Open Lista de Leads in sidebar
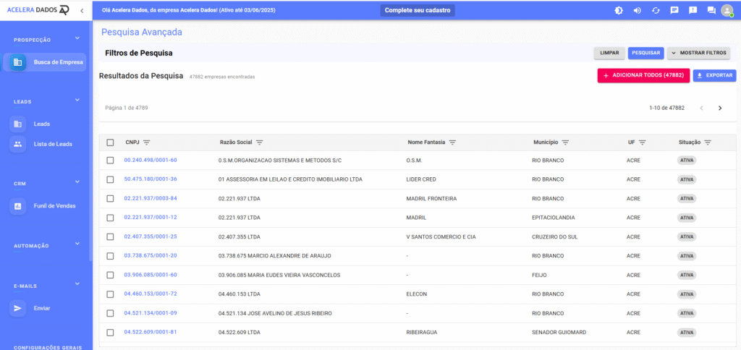 pos(52,144)
